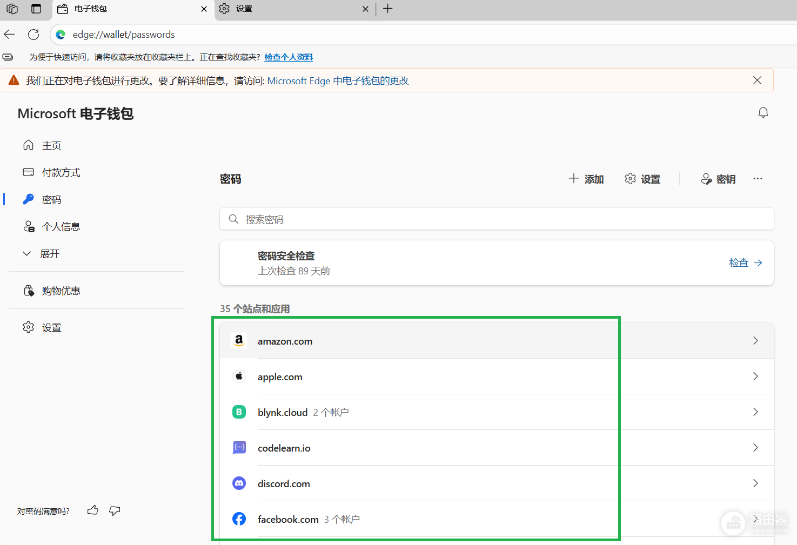Image resolution: width=797 pixels, height=545 pixels.
Task: Click the 密钥 passkeys button
Action: [718, 179]
